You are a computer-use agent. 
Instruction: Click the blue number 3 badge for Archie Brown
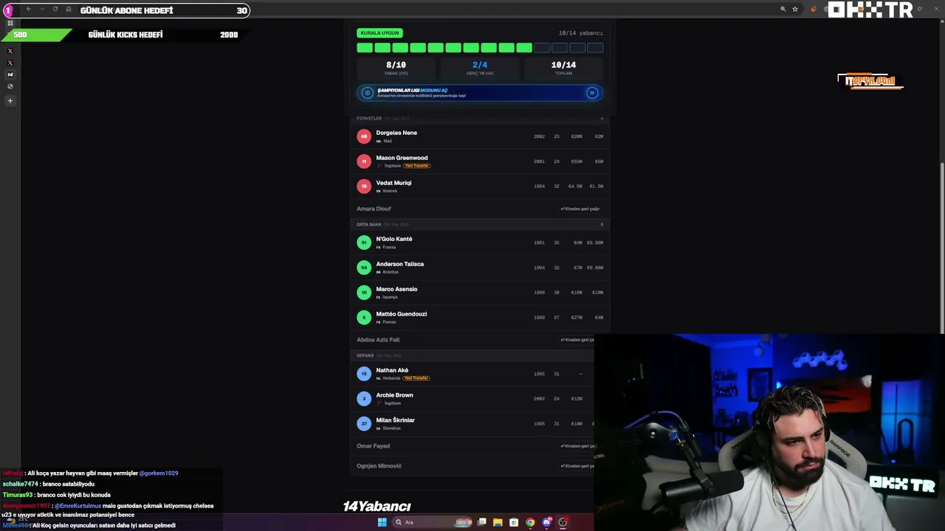click(x=364, y=399)
